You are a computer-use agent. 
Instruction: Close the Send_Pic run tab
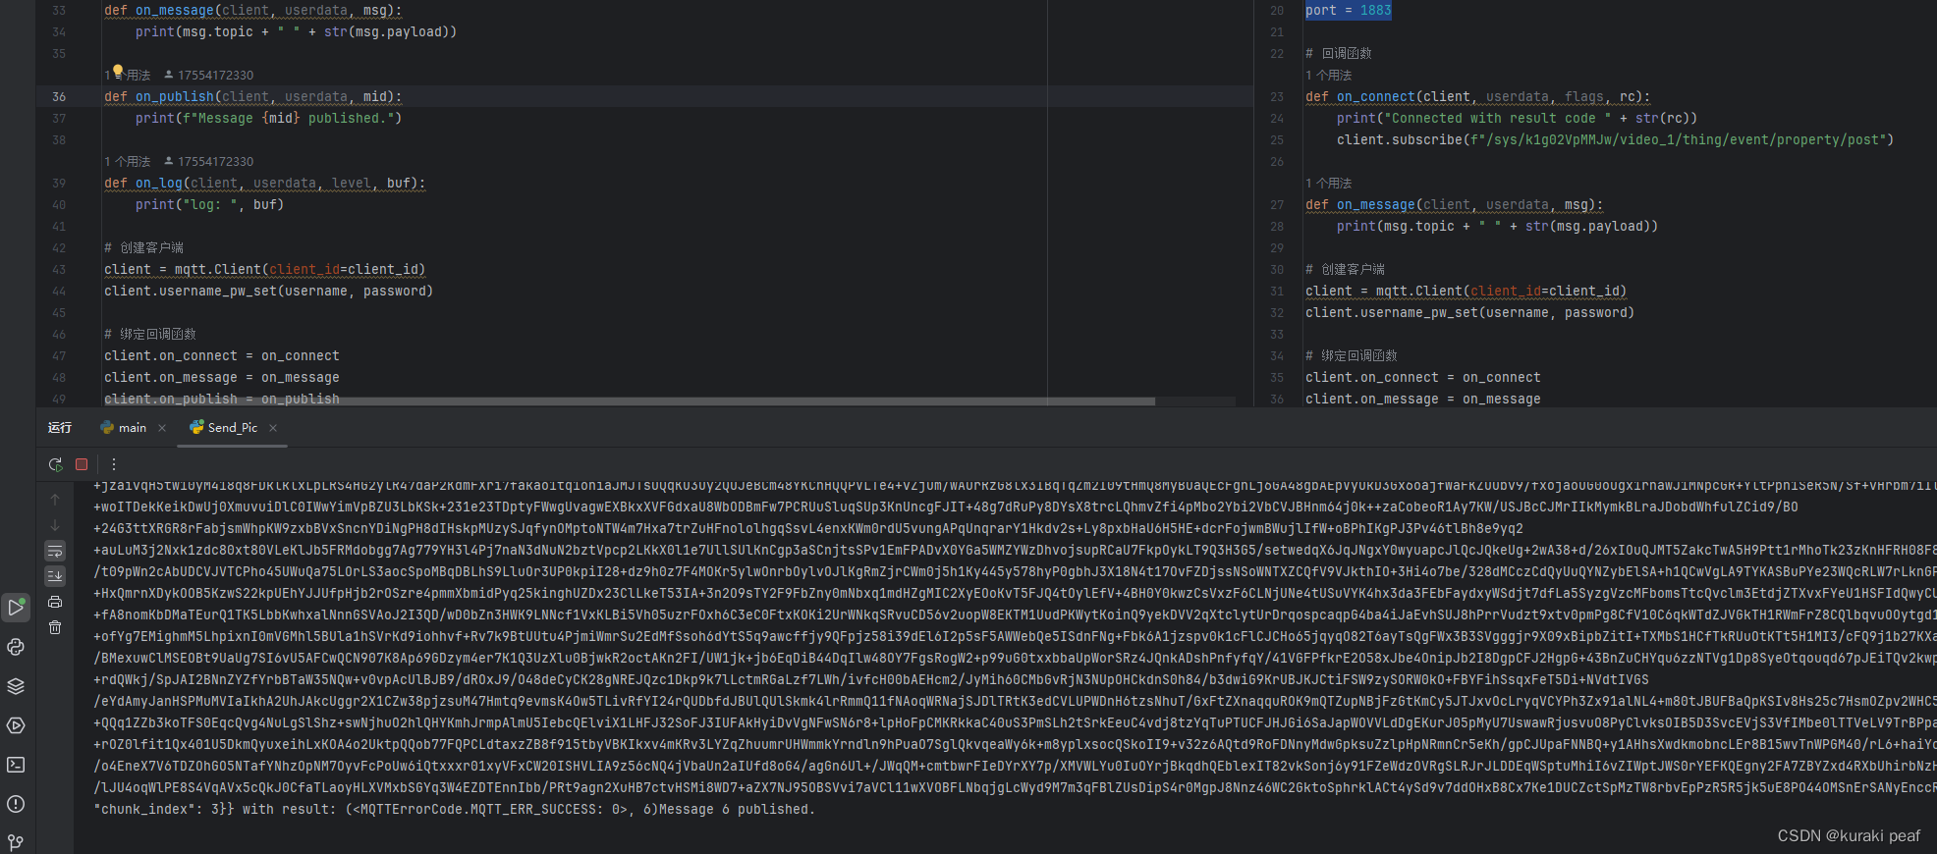[x=273, y=428]
